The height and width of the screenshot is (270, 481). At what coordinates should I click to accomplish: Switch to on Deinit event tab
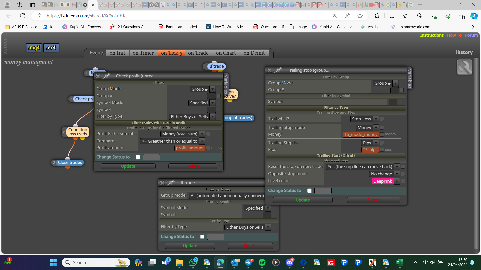[254, 53]
